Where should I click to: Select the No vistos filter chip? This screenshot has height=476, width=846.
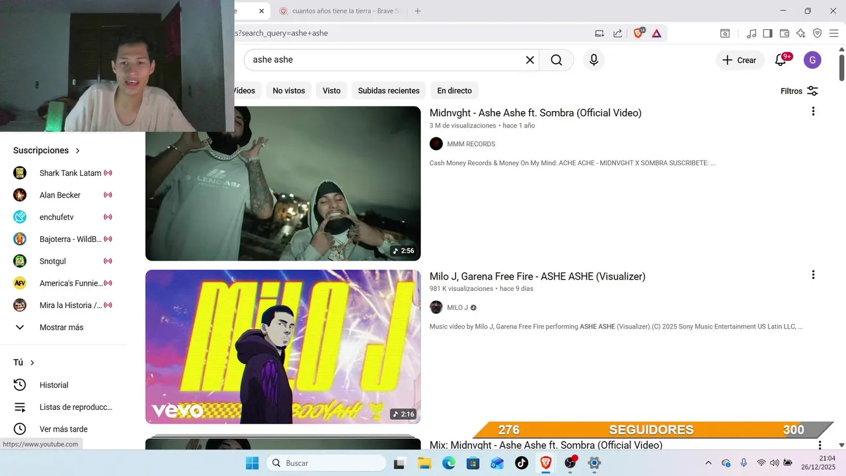pyautogui.click(x=289, y=91)
